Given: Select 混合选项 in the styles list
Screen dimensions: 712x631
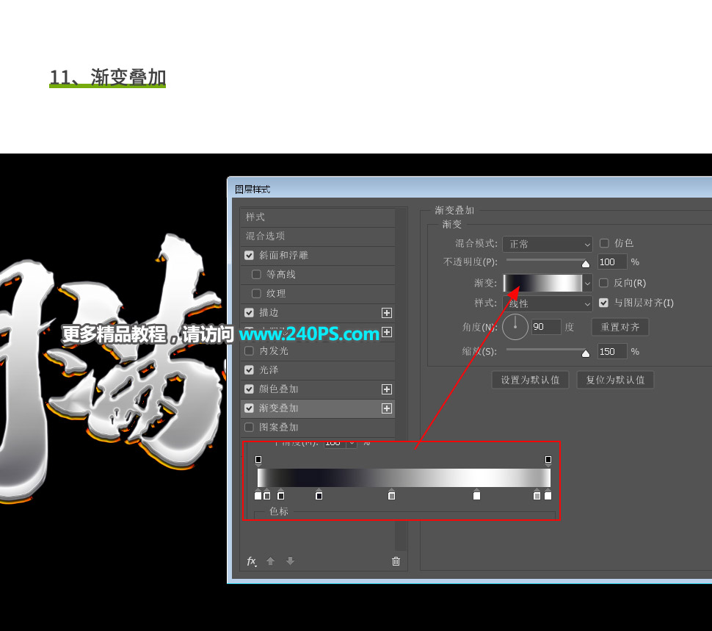Looking at the screenshot, I should [266, 236].
